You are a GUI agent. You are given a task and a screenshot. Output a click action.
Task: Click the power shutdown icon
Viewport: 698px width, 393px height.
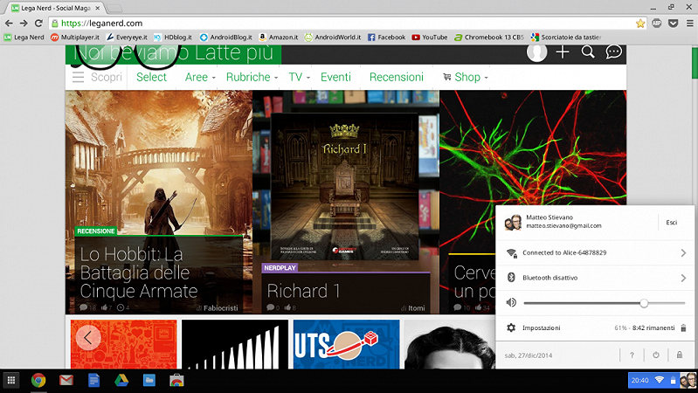coord(656,355)
